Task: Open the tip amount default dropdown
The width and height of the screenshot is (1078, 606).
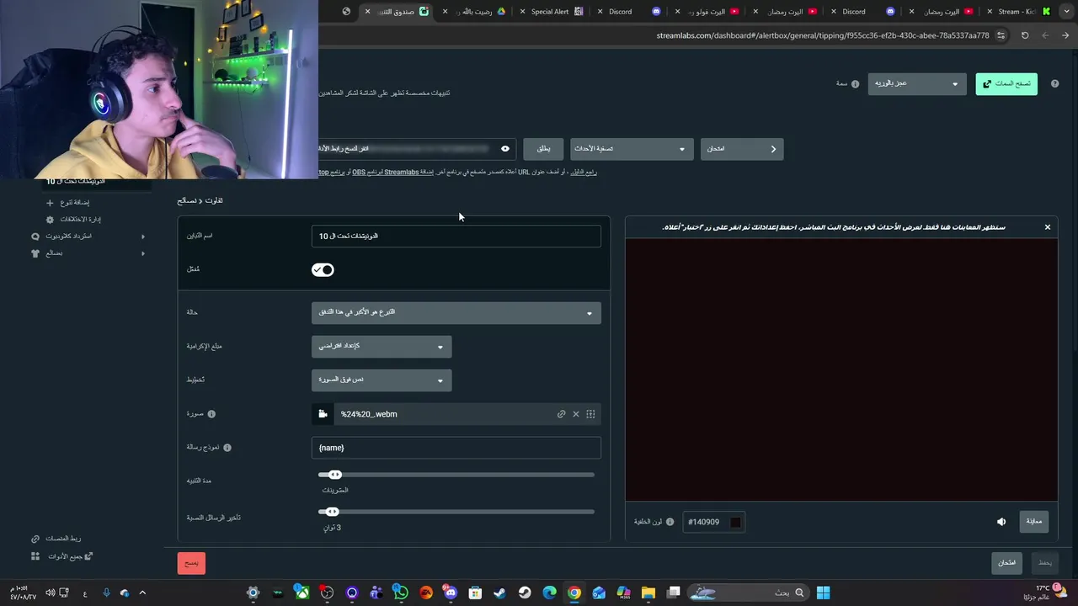Action: (x=382, y=347)
